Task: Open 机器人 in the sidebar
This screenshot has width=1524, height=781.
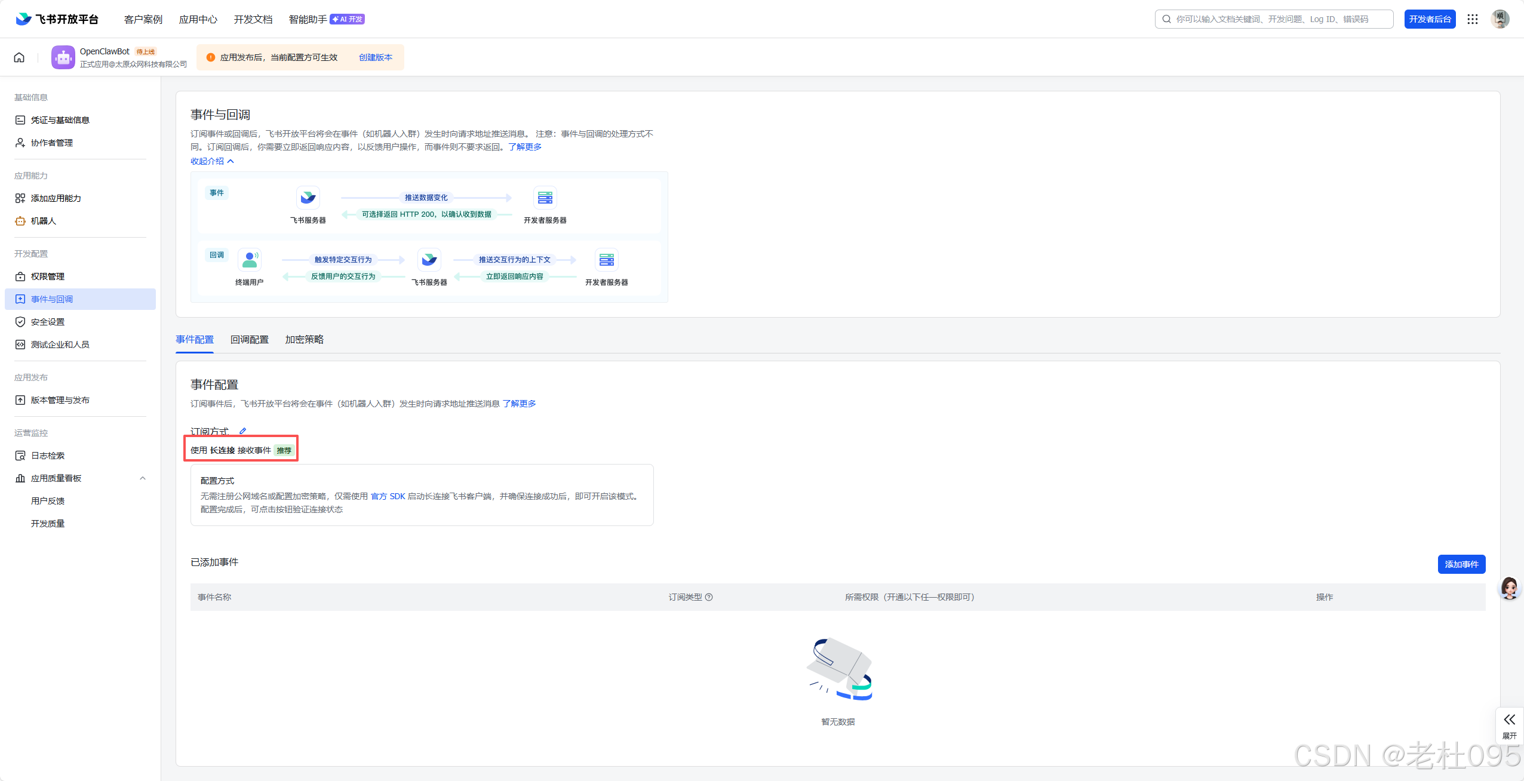Action: (x=43, y=221)
